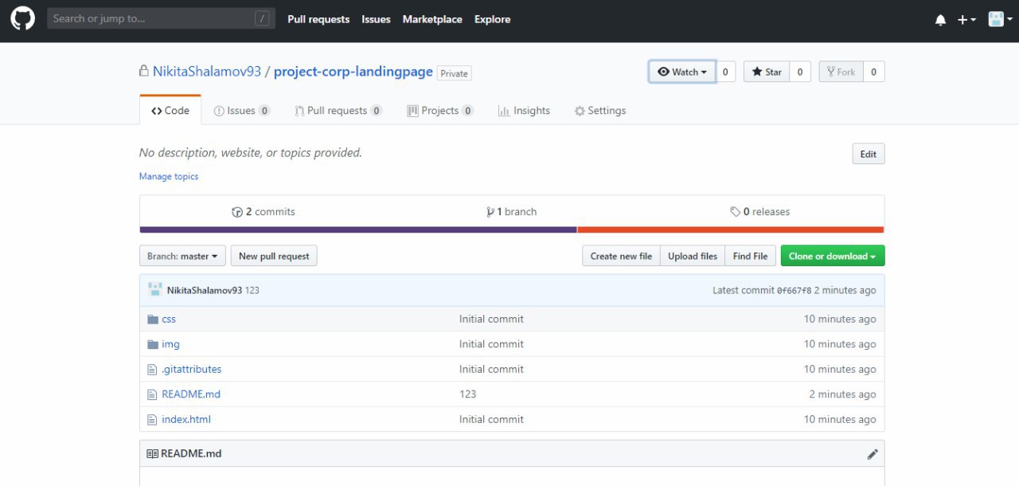
Task: Focus the Search or jump to field
Action: (x=161, y=18)
